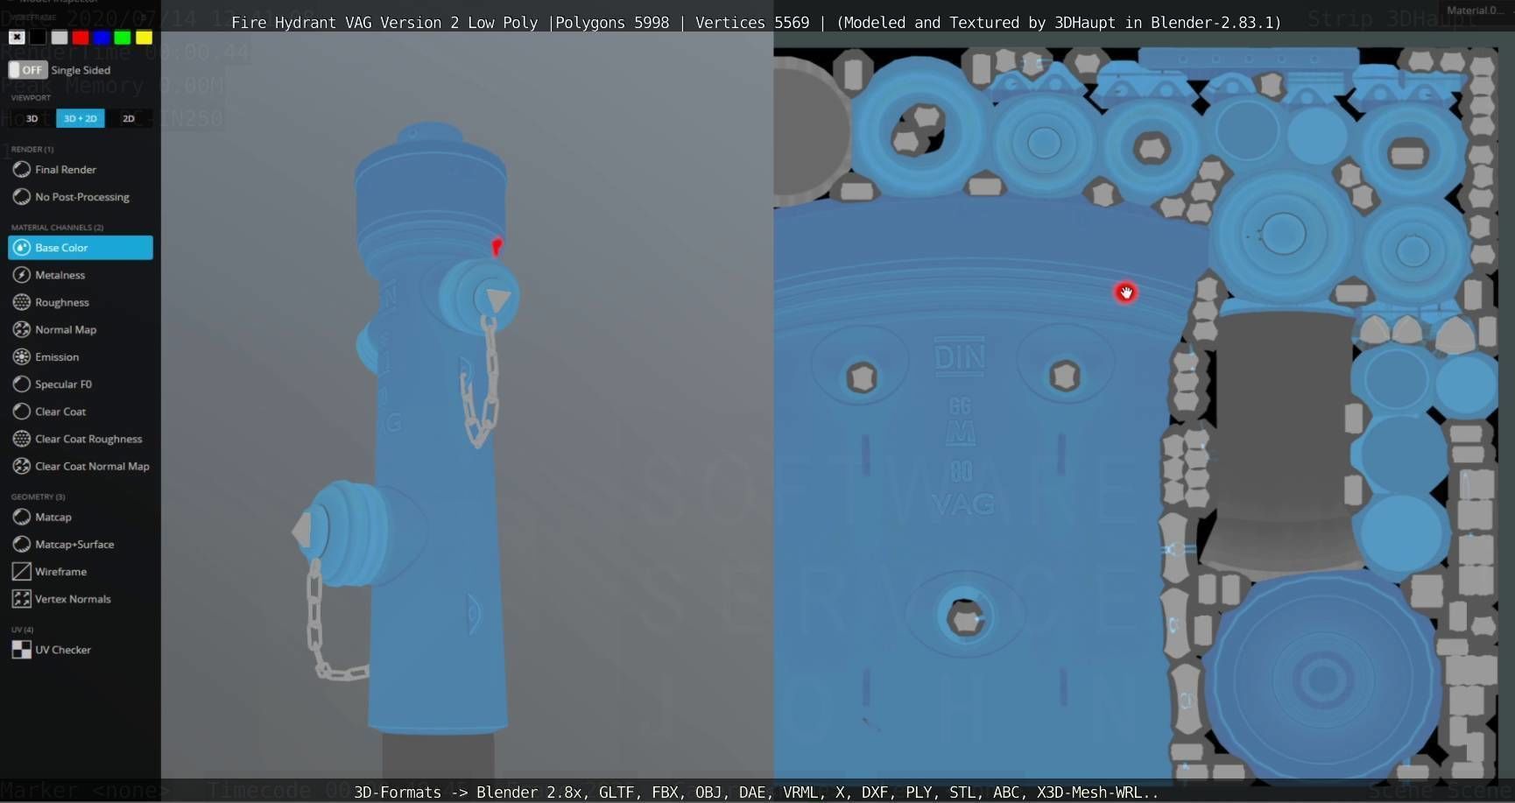
Task: Click 'MATERIAL CHANNELS (2)' heading
Action: 57,227
